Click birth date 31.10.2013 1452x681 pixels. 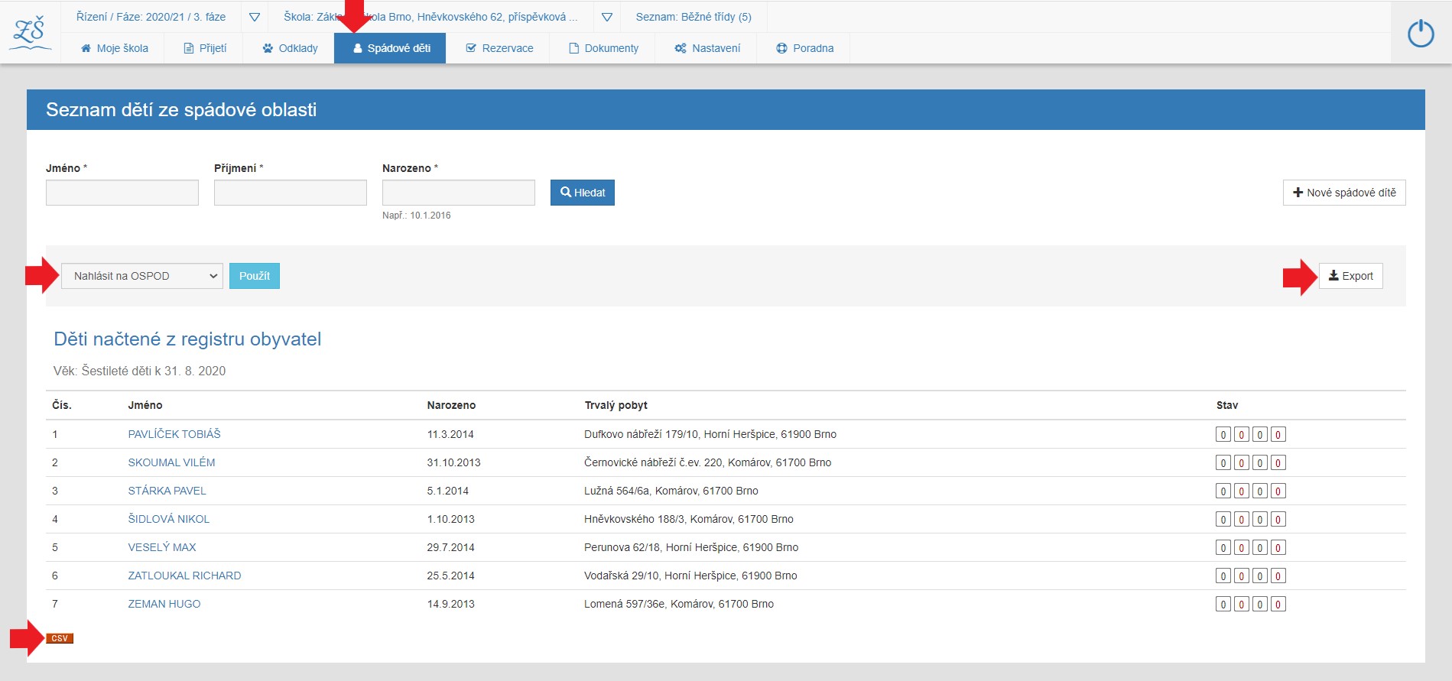(453, 462)
